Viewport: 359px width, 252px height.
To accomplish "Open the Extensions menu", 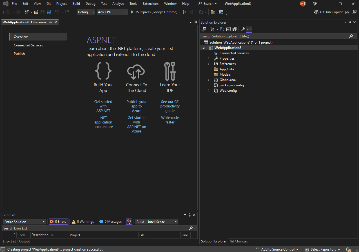I will (151, 4).
